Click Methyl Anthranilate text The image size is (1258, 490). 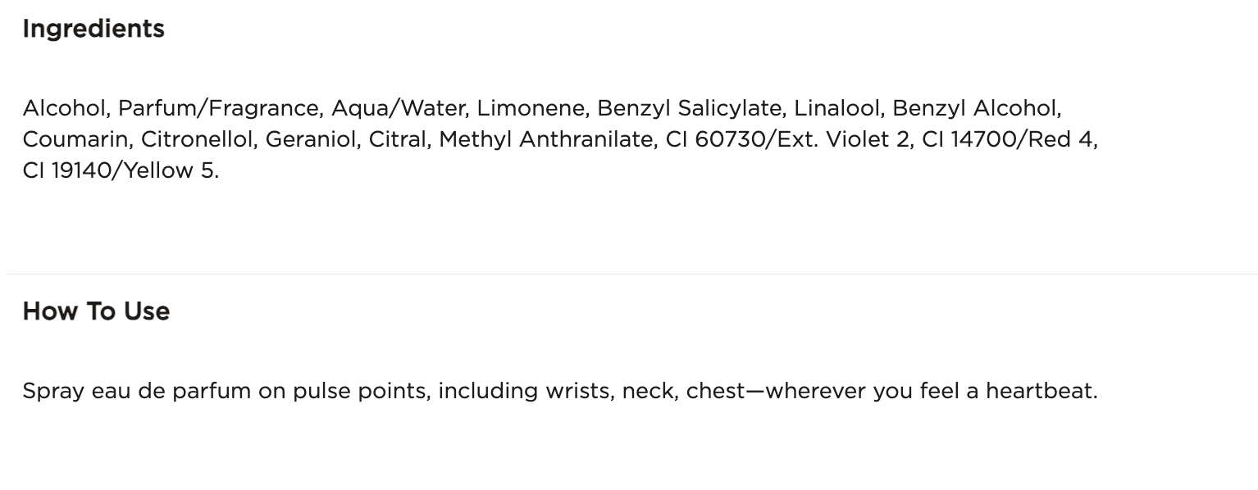tap(546, 139)
